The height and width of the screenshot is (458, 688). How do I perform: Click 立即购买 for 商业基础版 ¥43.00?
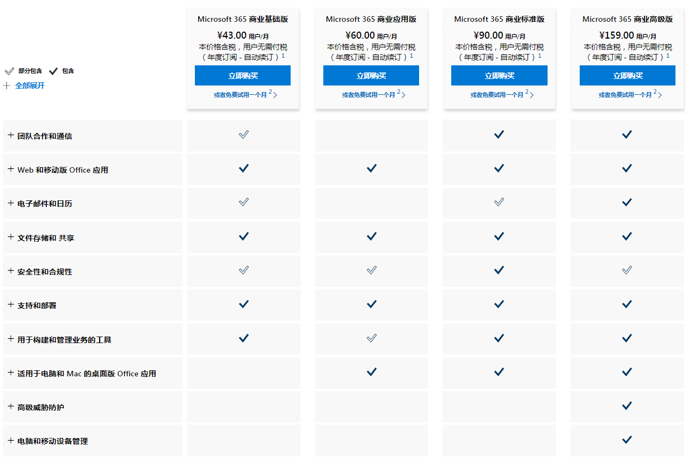[243, 76]
